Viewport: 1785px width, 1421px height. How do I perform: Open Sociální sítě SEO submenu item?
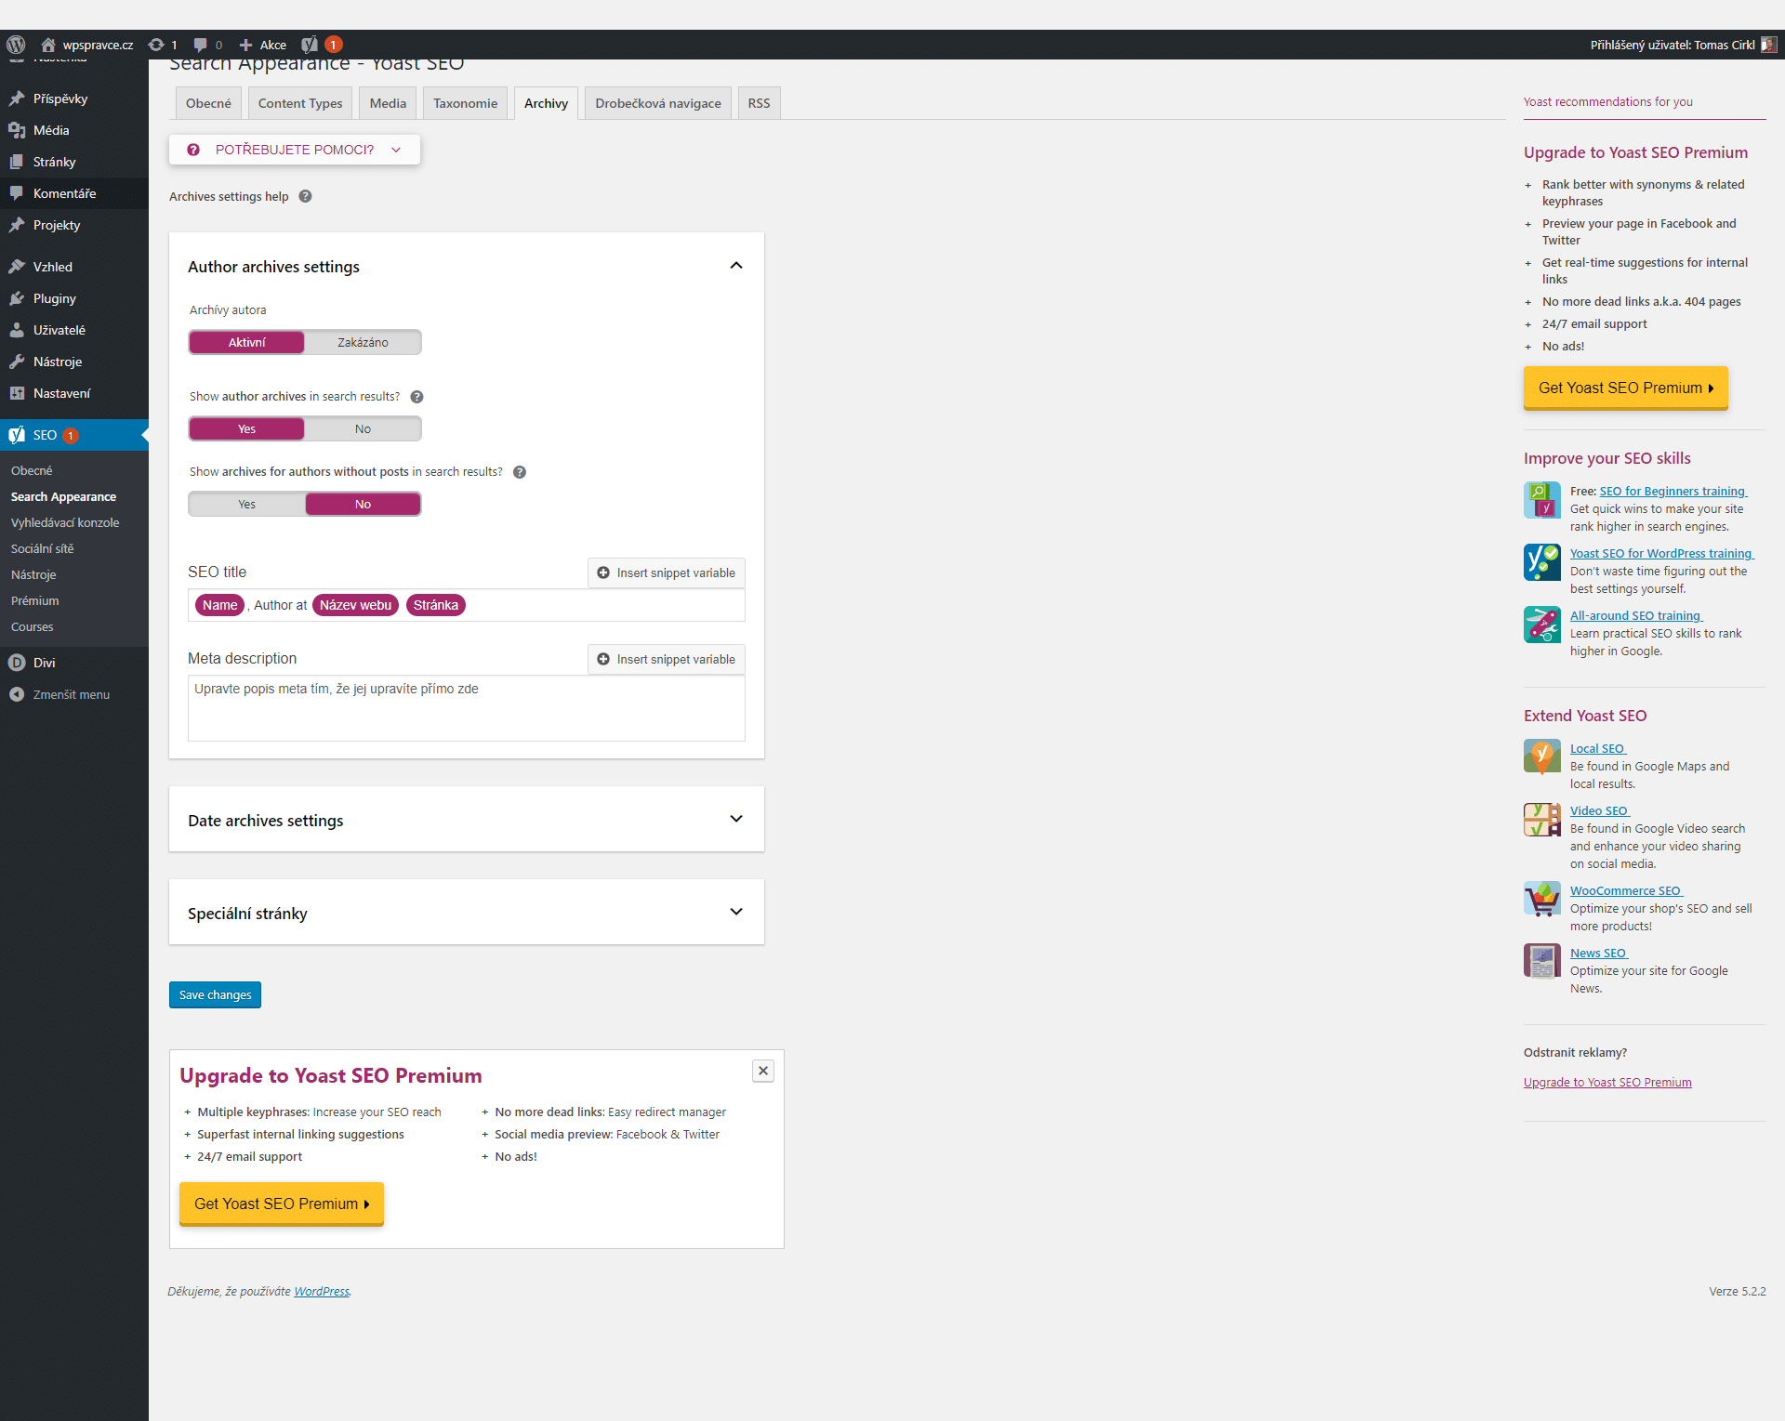(43, 548)
